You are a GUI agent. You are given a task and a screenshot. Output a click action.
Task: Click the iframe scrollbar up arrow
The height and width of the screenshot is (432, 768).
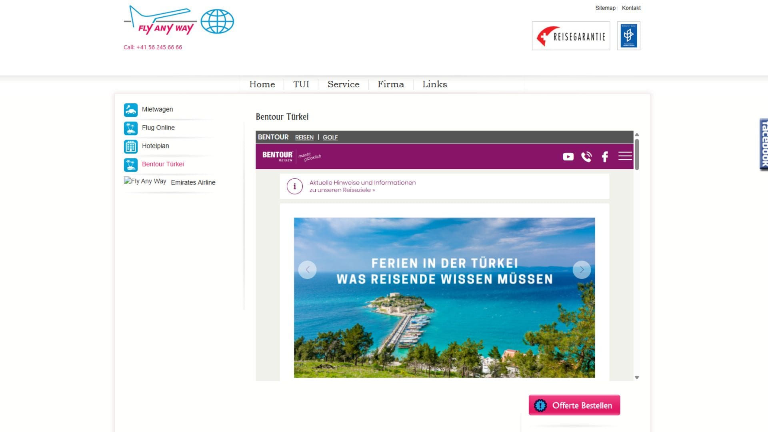[x=637, y=134]
